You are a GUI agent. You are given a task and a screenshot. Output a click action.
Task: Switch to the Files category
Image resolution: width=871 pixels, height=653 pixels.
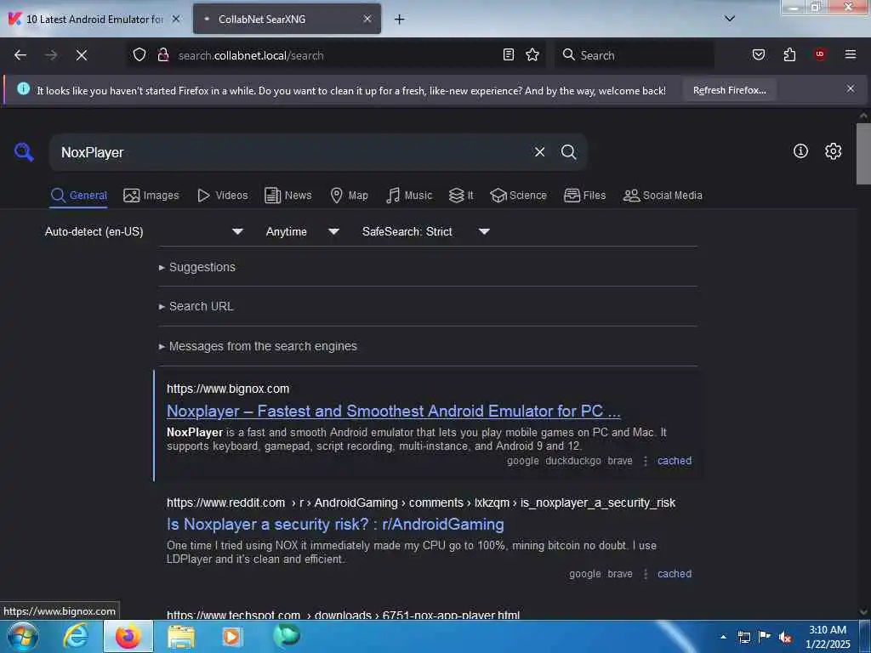coord(584,196)
